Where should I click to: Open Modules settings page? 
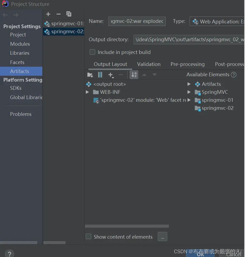(20, 44)
